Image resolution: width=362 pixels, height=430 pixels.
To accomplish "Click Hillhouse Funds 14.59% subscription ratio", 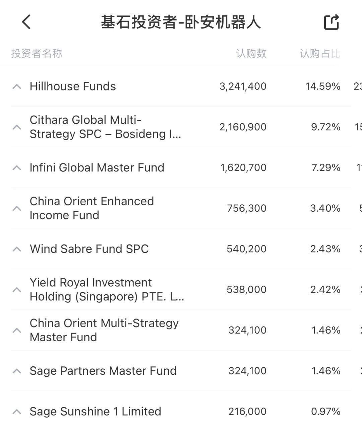I will pos(322,86).
